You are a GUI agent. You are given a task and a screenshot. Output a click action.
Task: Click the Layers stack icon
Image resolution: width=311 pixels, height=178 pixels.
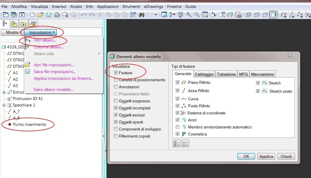pos(230,15)
